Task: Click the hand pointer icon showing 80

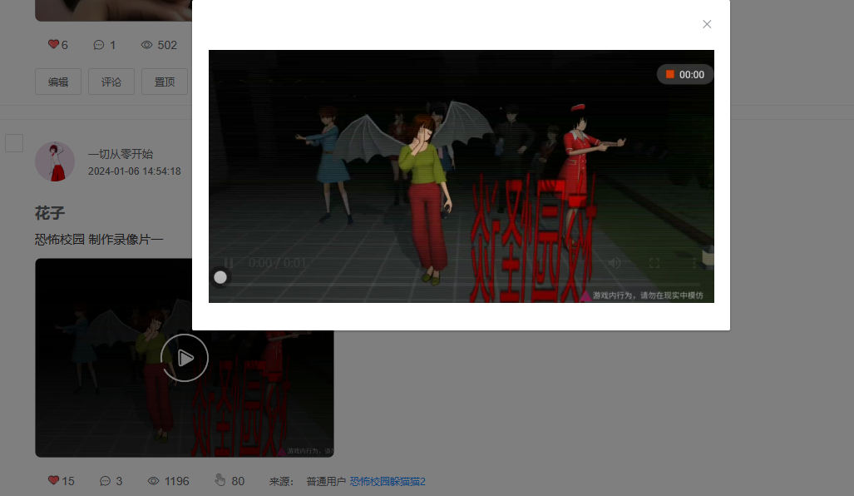Action: (220, 480)
